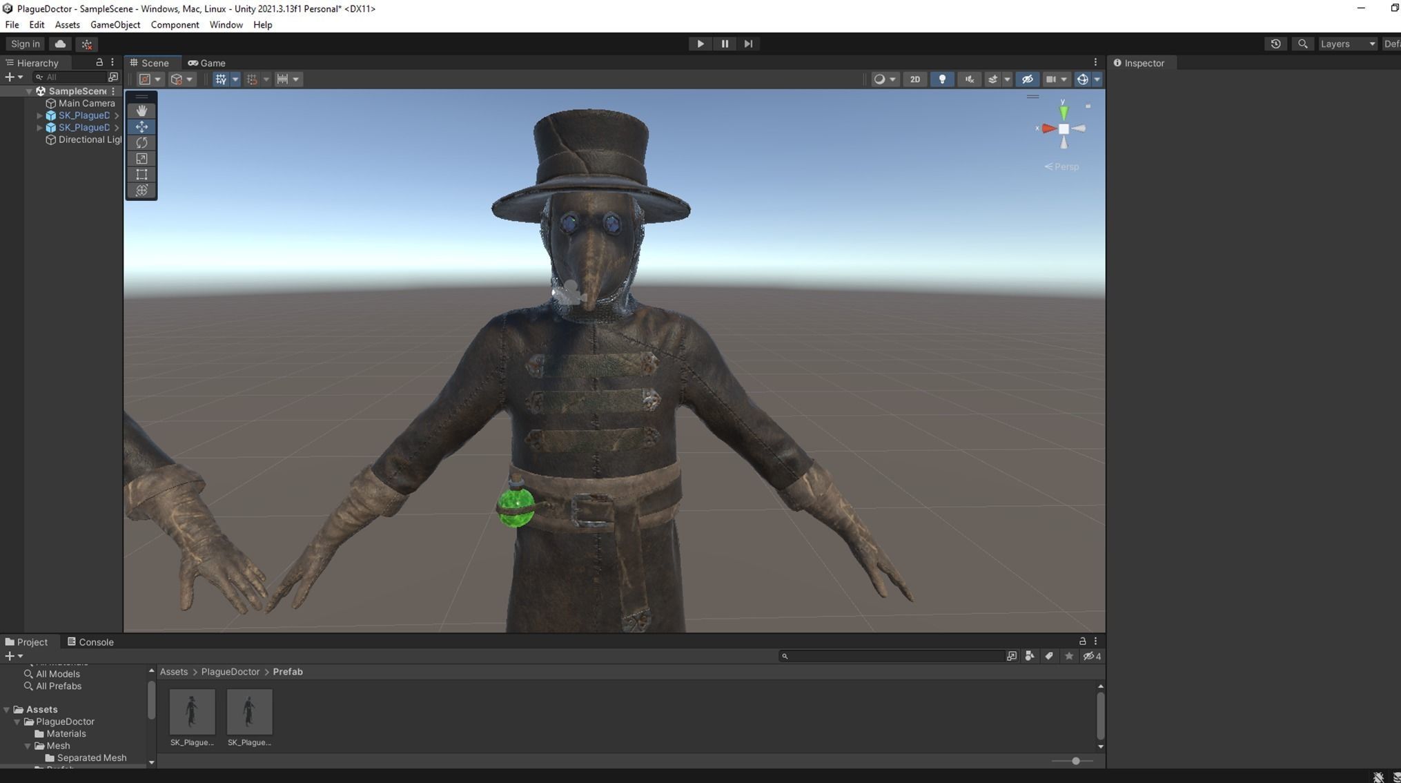Toggle scene effects (skybox, fog)
The height and width of the screenshot is (783, 1401).
[992, 79]
